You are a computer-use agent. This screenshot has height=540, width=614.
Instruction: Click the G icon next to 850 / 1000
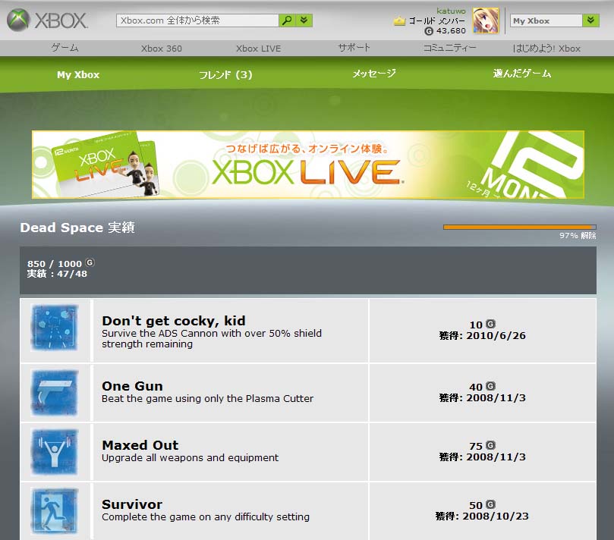click(90, 262)
